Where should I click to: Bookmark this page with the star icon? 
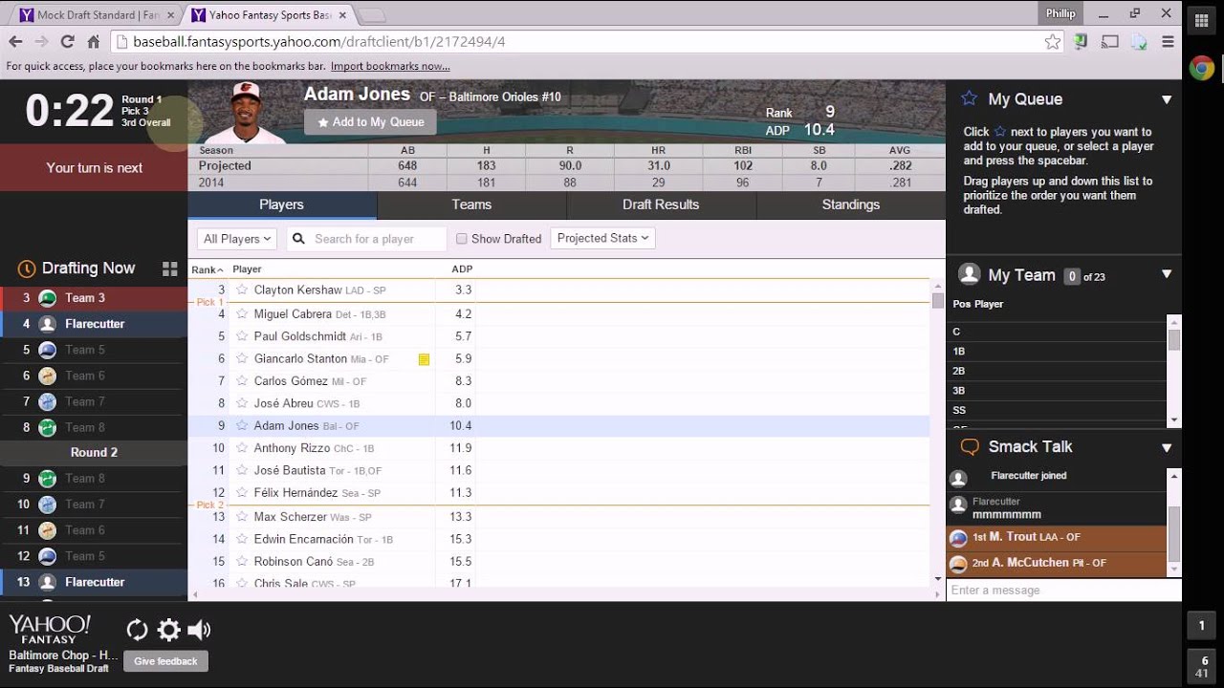point(1052,42)
